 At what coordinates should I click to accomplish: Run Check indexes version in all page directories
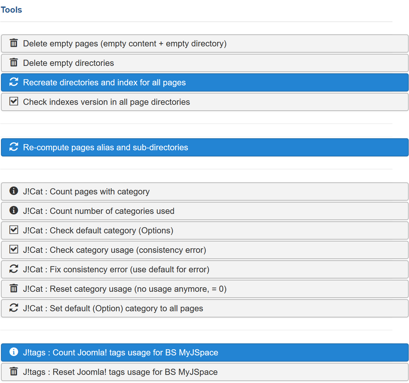pyautogui.click(x=205, y=102)
